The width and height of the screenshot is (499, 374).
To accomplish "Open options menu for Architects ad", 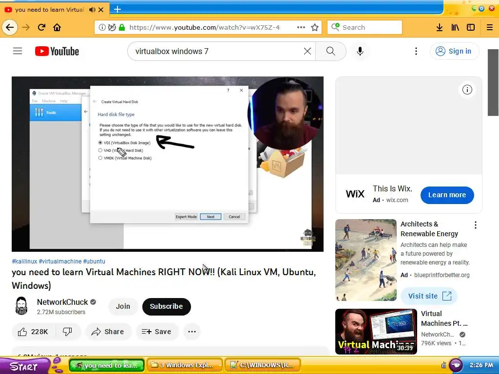I will [476, 225].
